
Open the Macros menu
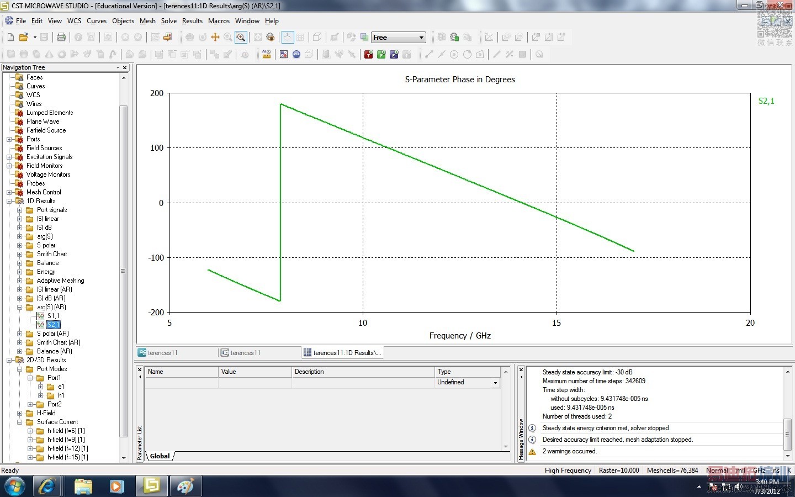pos(219,21)
